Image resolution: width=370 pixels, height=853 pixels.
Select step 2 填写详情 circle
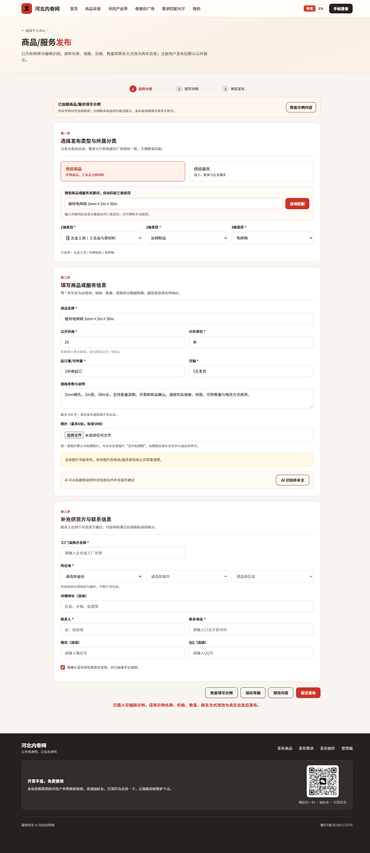179,89
